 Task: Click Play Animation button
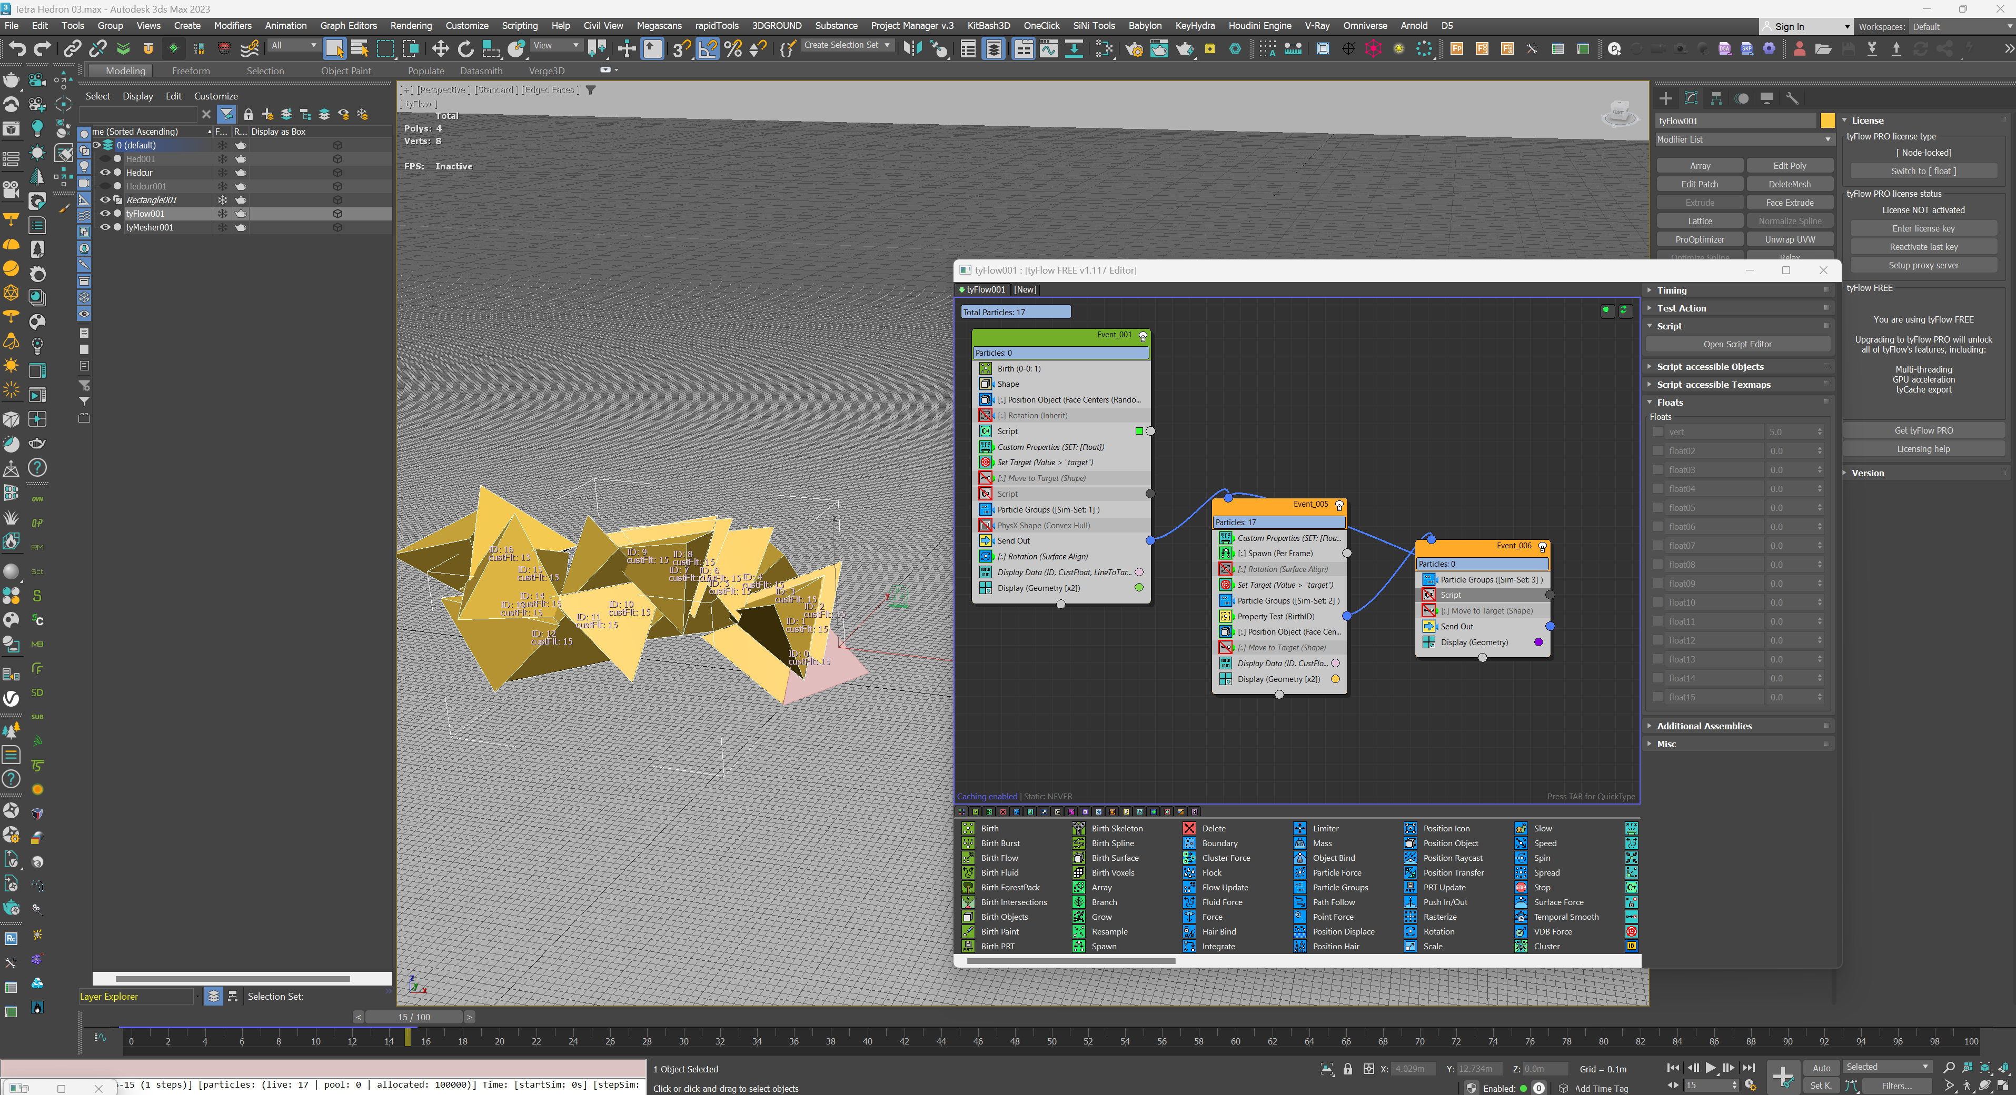[x=1711, y=1068]
